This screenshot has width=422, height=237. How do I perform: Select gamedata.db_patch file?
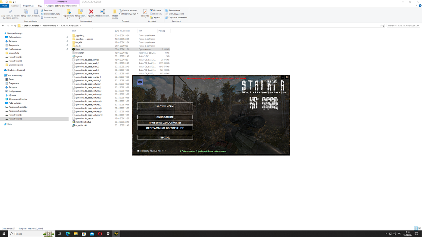coord(84,118)
